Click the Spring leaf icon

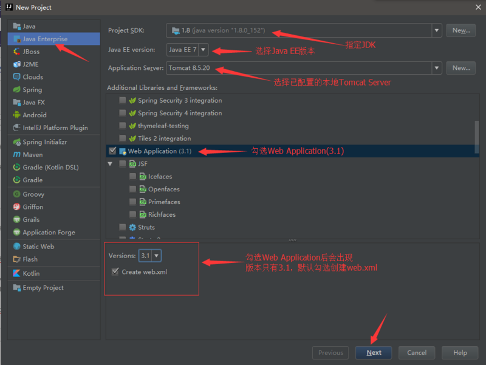(x=17, y=89)
